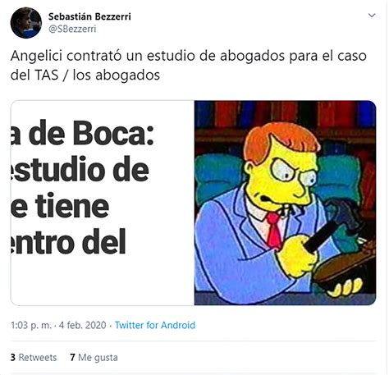The height and width of the screenshot is (375, 389).
Task: Click the 1:03 p. m. timestamp
Action: pos(31,325)
